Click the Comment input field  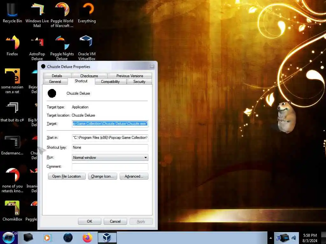(x=110, y=166)
